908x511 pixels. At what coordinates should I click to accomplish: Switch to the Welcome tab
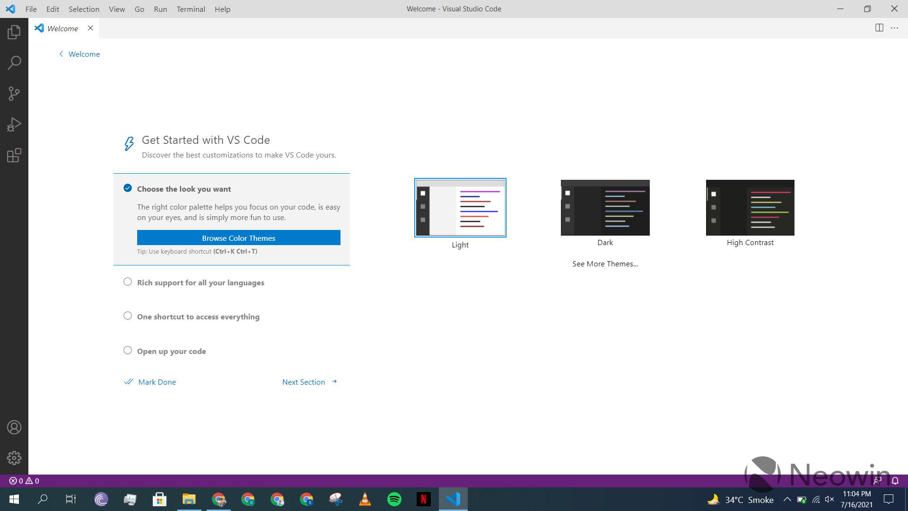pos(62,28)
